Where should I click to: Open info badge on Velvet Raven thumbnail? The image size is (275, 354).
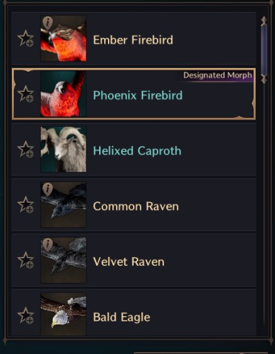pos(47,244)
